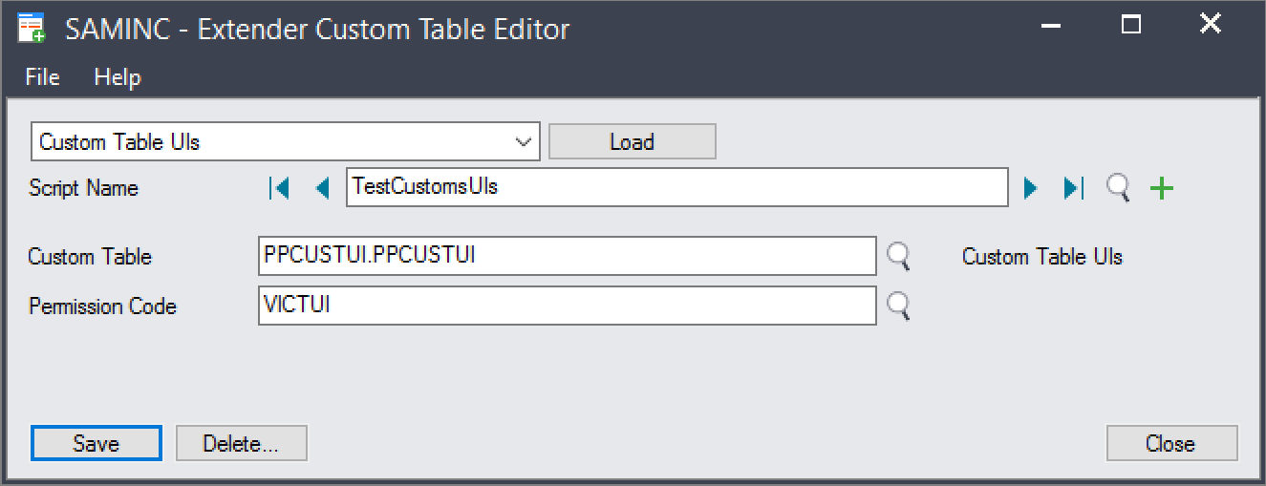Open the File menu

[42, 77]
